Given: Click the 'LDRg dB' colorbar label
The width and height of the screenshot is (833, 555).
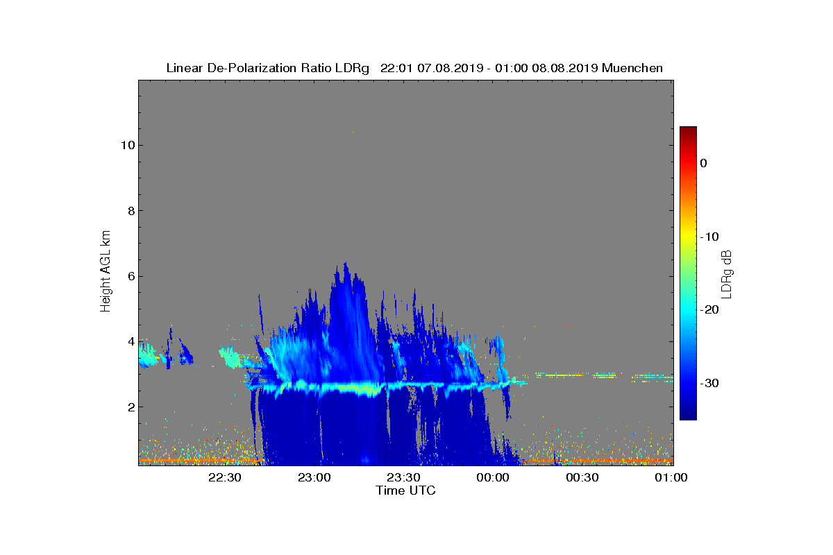Looking at the screenshot, I should [x=727, y=274].
